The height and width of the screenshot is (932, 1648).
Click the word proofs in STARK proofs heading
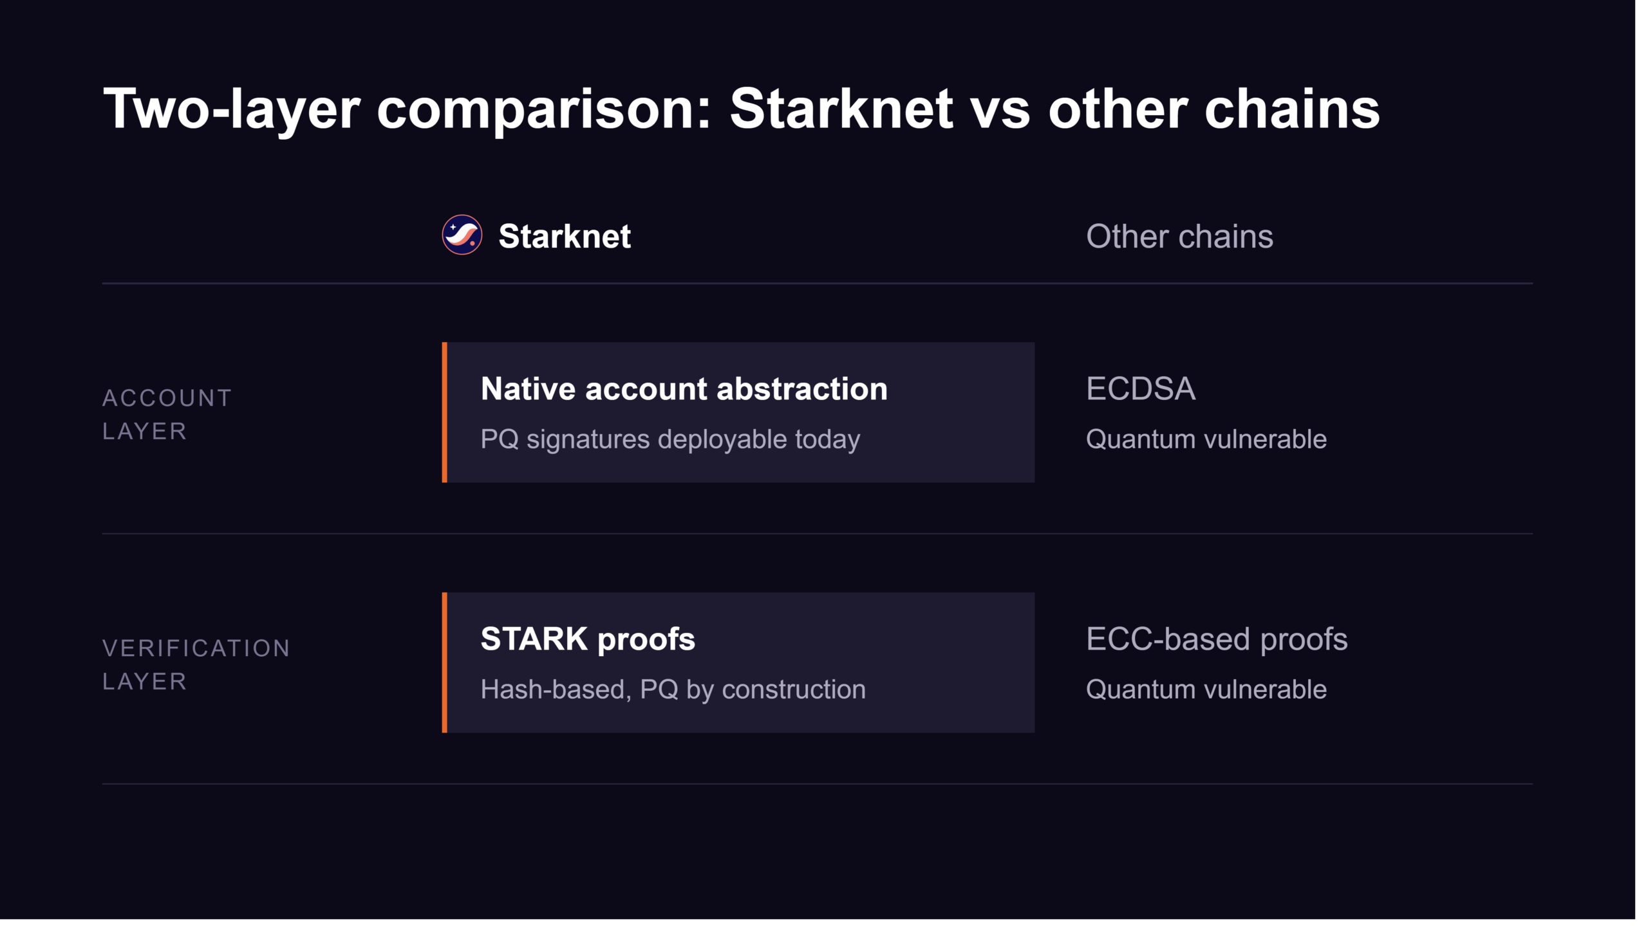click(646, 640)
